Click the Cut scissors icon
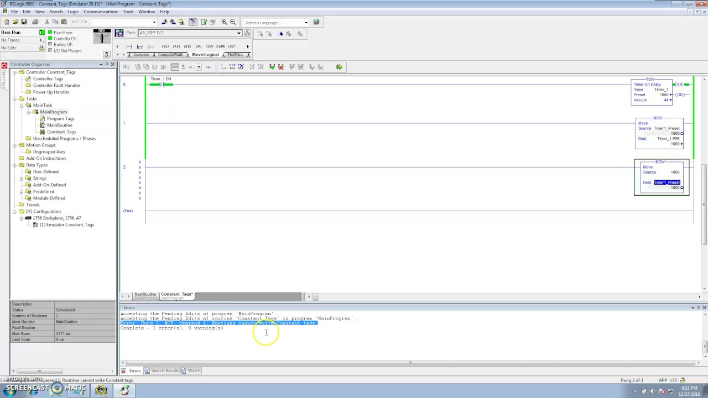708x398 pixels. click(x=46, y=22)
